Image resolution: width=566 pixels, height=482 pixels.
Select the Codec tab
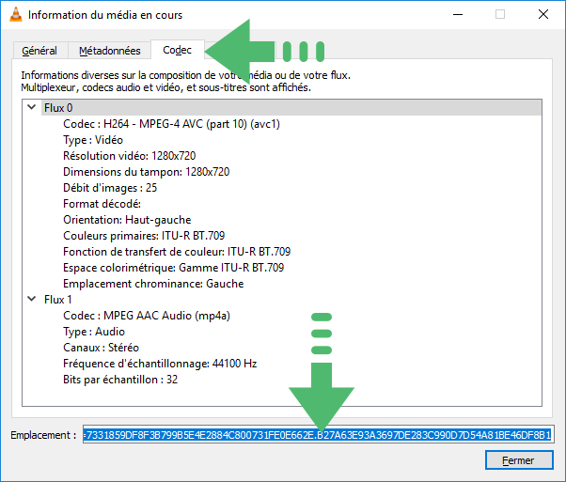tap(178, 50)
